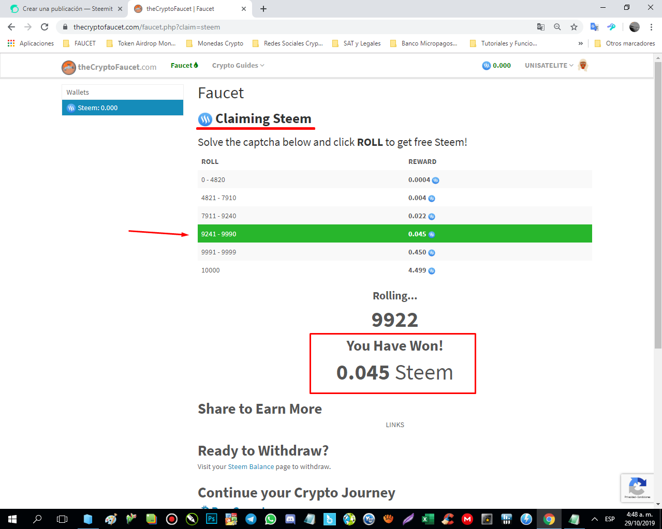Click the rolled number 9922

(395, 320)
